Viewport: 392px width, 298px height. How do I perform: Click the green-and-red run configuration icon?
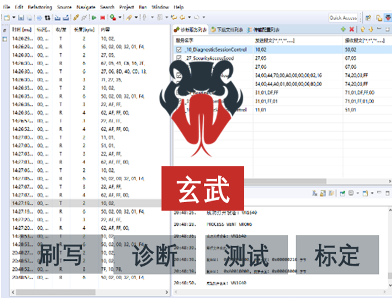pyautogui.click(x=113, y=17)
